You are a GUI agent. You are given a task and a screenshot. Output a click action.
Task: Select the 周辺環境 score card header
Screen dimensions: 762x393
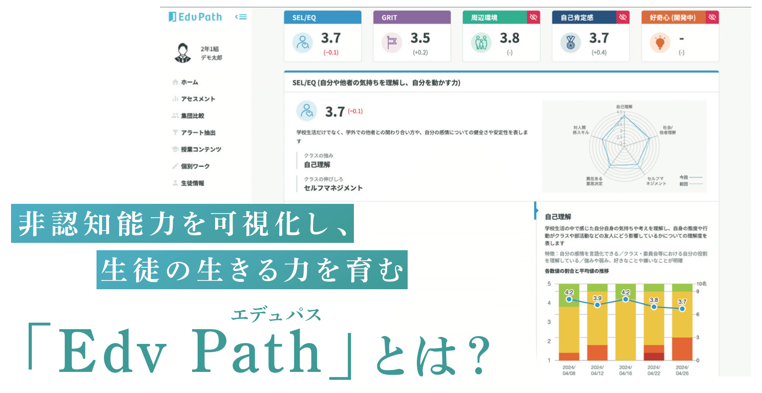495,17
